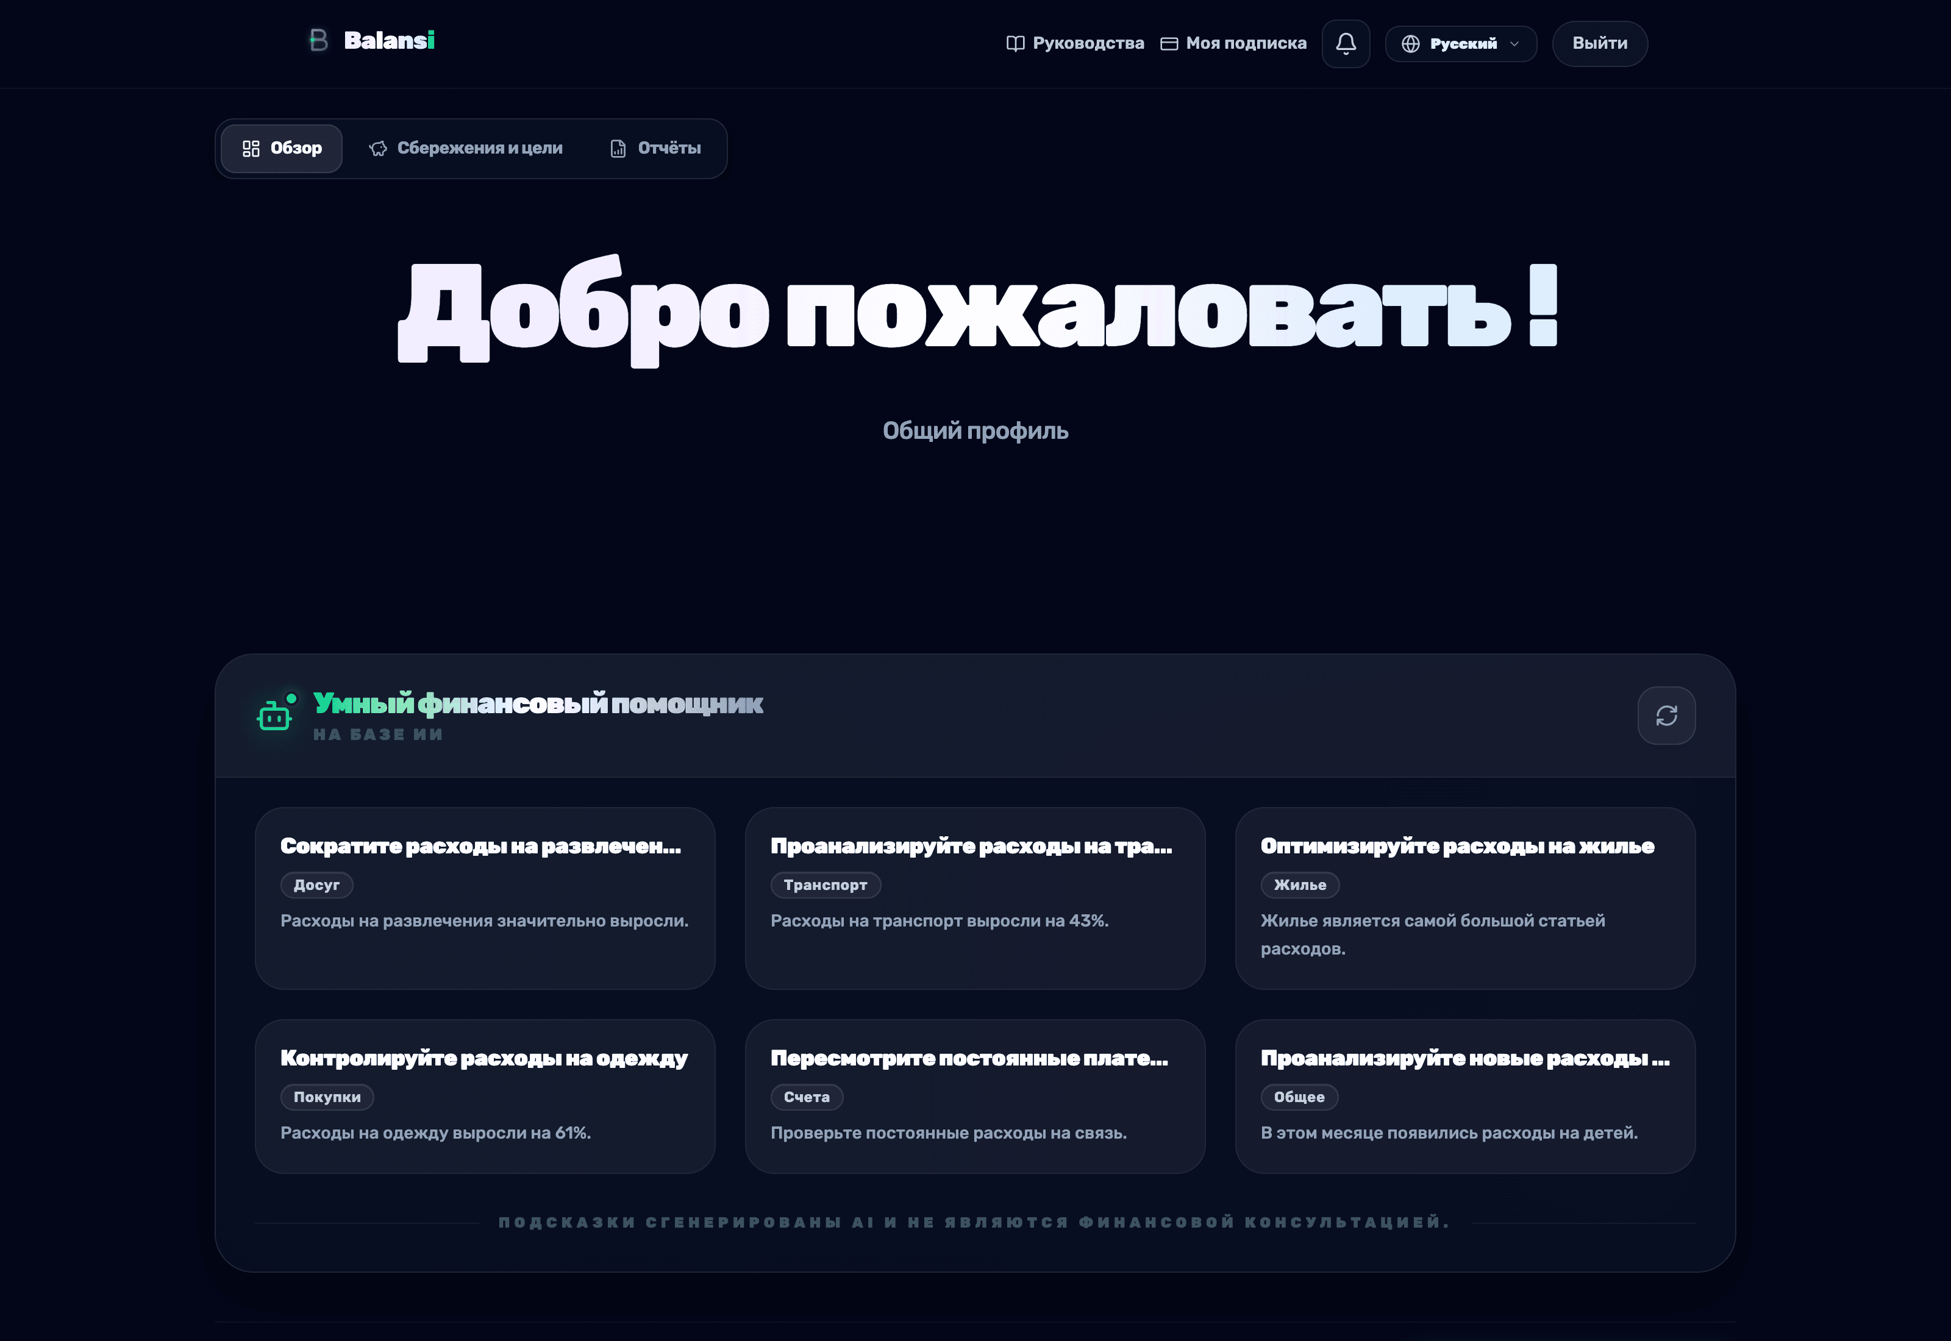Expand the Русский language dropdown chevron
Viewport: 1951px width, 1341px height.
(1514, 44)
